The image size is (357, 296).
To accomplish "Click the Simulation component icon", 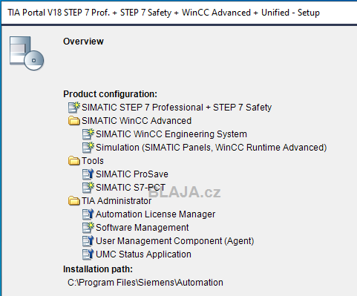I will point(88,148).
